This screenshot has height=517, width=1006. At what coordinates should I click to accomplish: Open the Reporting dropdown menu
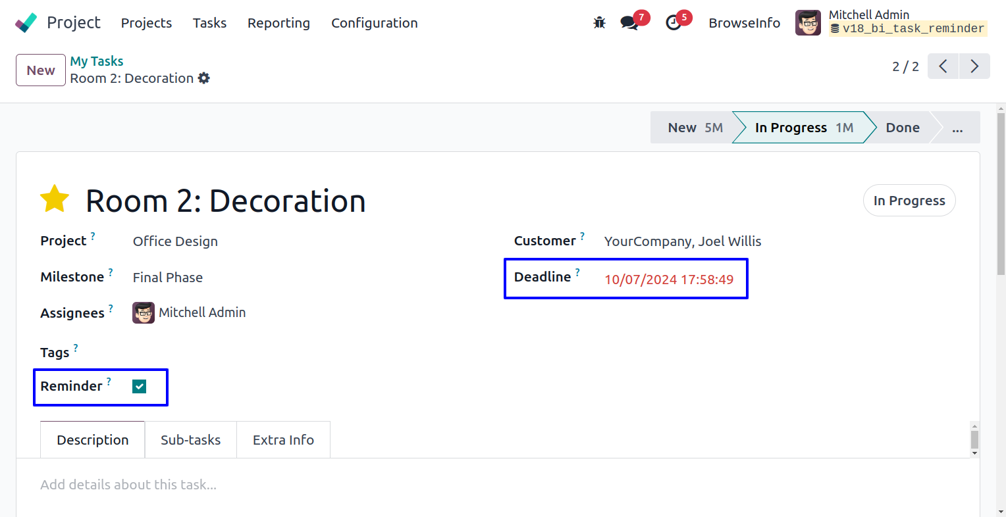278,23
